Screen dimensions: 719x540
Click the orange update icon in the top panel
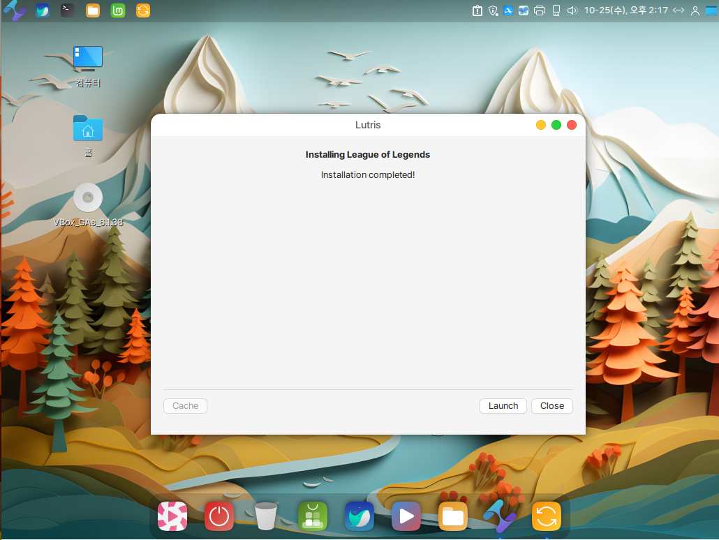coord(143,10)
